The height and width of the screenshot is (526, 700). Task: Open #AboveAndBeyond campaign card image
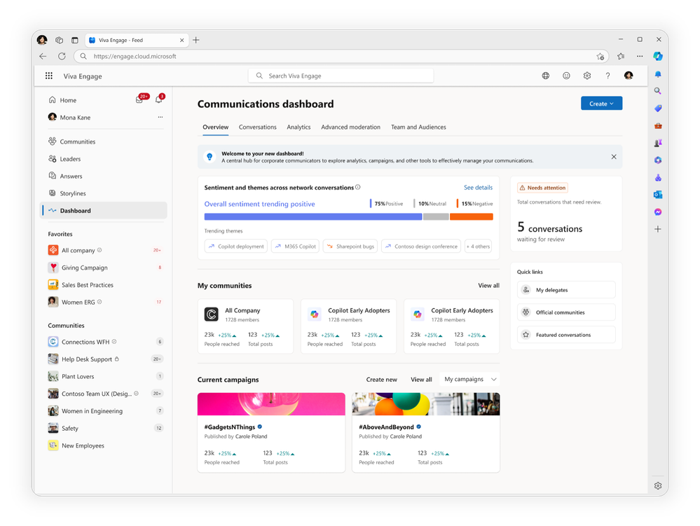click(426, 404)
